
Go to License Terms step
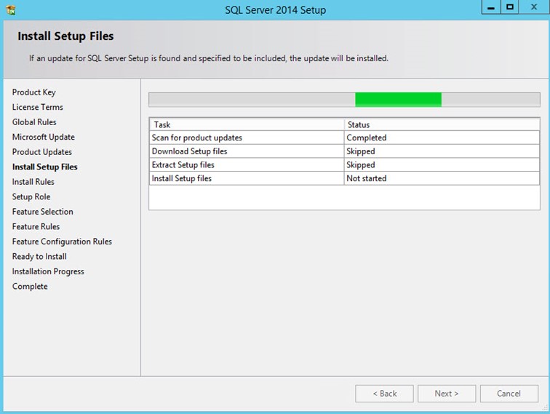click(37, 107)
